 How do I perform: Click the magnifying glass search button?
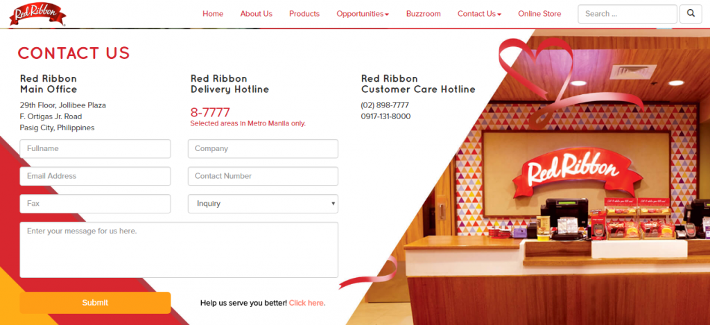pyautogui.click(x=691, y=14)
